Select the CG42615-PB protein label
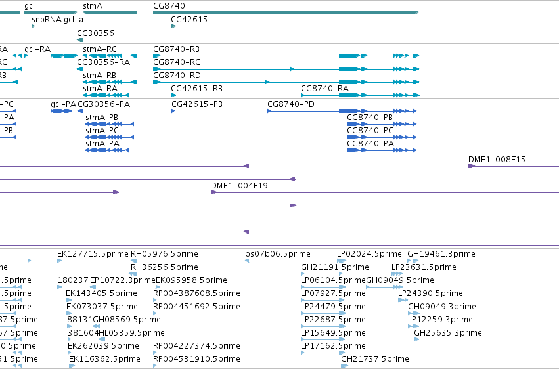Image resolution: width=559 pixels, height=369 pixels. click(x=197, y=104)
